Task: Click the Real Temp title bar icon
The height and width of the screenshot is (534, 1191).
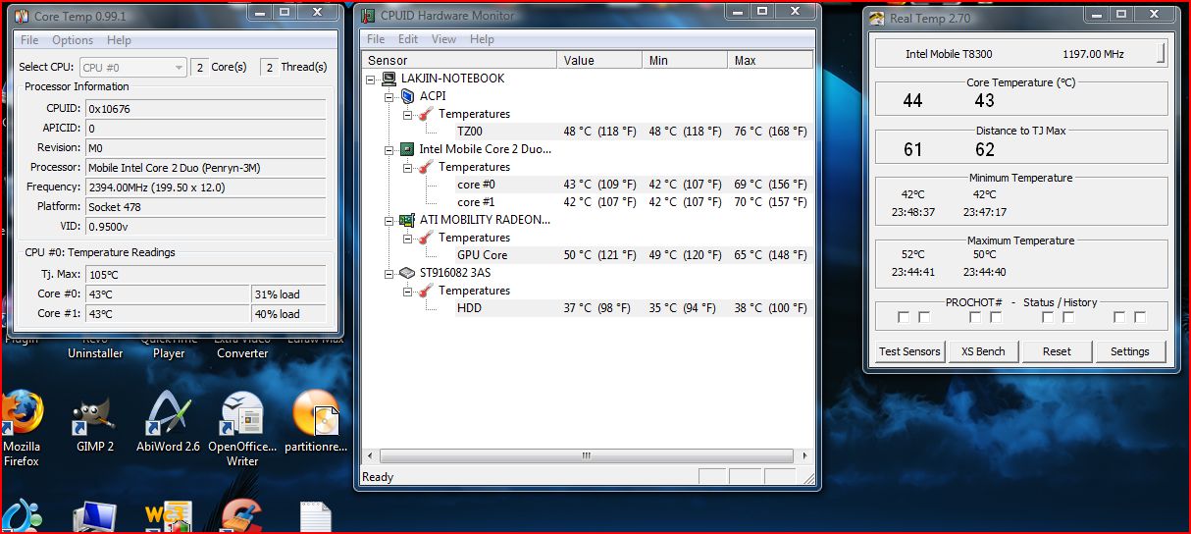Action: point(876,18)
